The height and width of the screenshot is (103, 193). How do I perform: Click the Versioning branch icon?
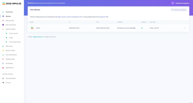(x=3, y=63)
